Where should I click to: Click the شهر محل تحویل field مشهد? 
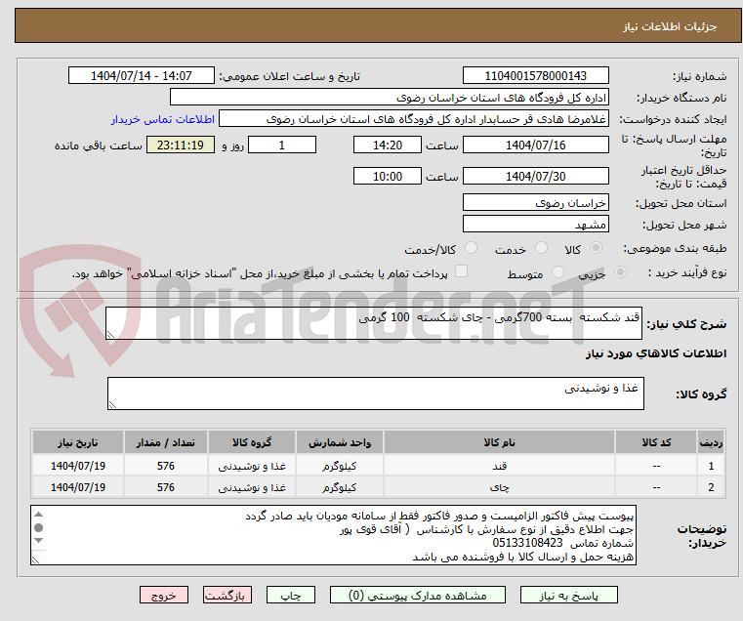[x=535, y=224]
